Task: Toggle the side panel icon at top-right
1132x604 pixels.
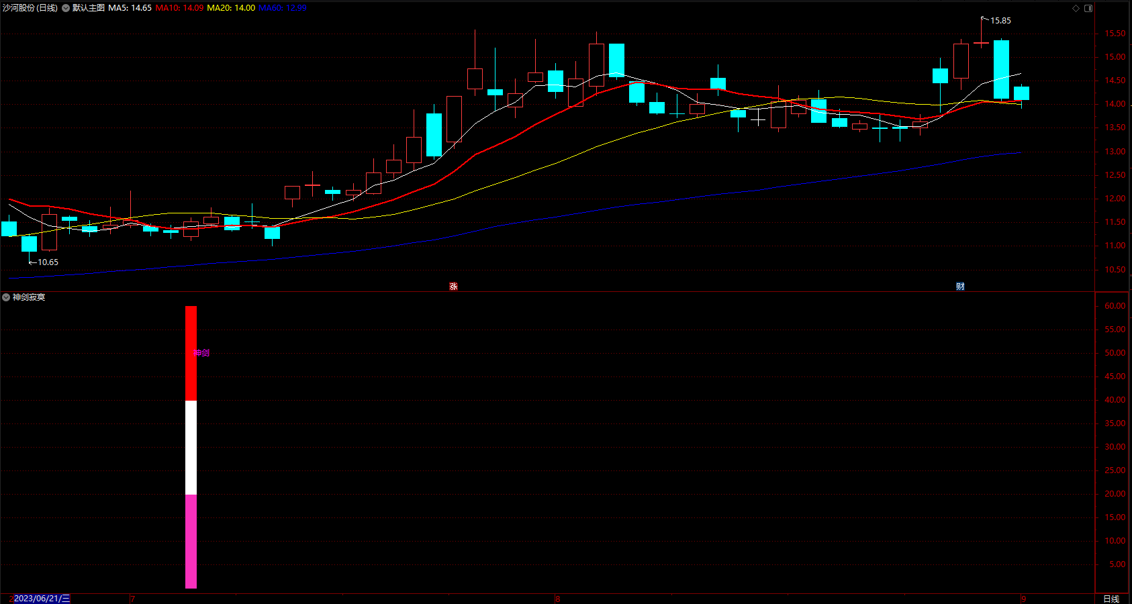Action: click(1088, 8)
